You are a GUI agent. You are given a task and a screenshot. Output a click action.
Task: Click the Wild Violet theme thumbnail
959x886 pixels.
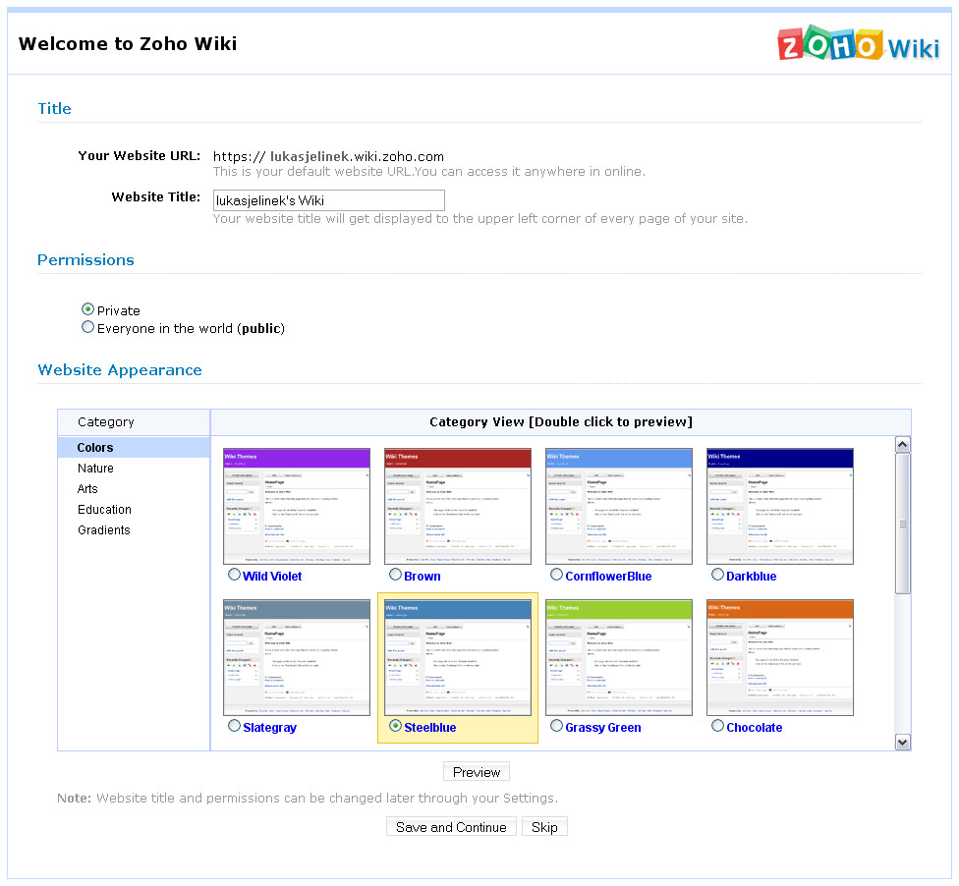tap(297, 506)
